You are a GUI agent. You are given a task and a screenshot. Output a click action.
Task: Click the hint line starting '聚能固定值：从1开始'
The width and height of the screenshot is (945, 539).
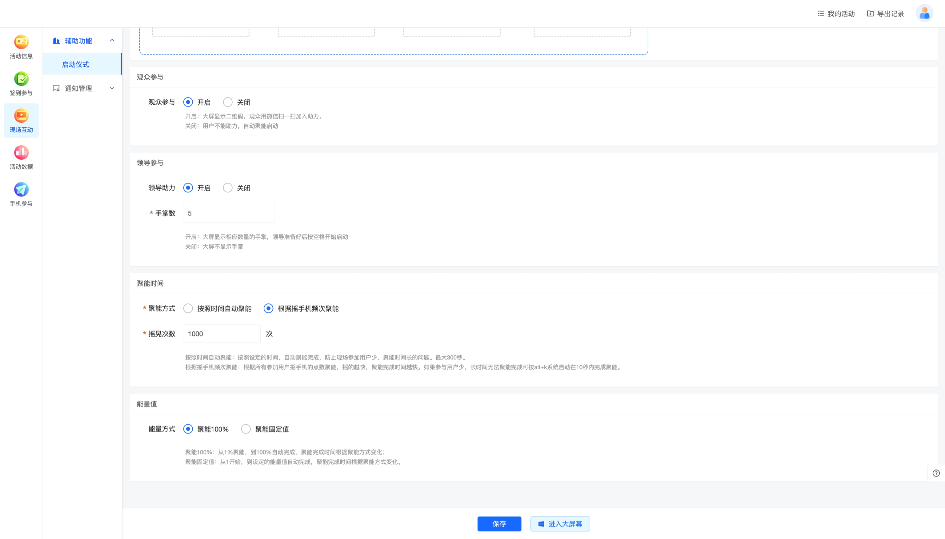(x=294, y=462)
